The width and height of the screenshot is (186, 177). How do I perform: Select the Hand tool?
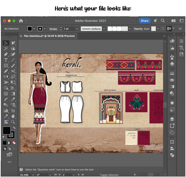(x=13, y=116)
